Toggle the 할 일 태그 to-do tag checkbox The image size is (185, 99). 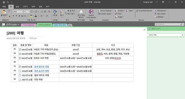click(x=66, y=10)
